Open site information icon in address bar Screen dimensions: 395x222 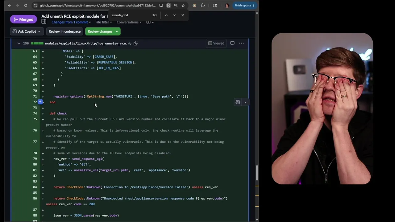coord(35,5)
